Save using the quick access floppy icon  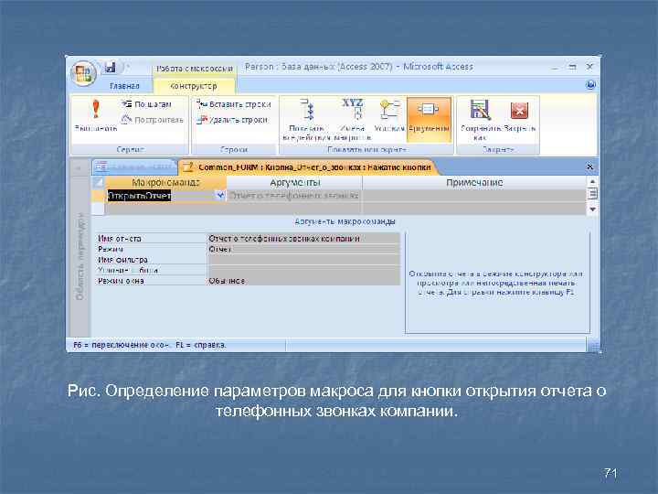click(110, 67)
